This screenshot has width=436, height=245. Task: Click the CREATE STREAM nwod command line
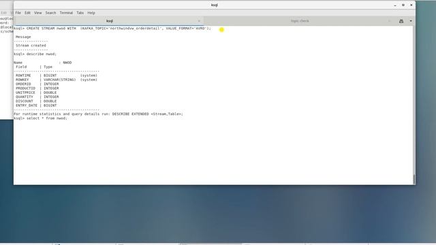point(112,29)
